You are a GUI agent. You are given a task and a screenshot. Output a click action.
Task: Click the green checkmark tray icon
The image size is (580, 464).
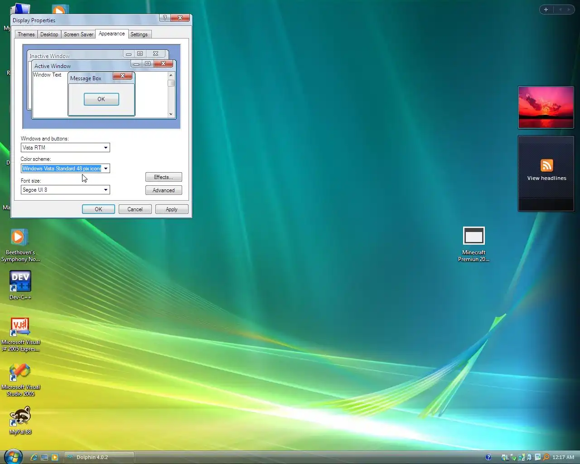click(x=513, y=457)
